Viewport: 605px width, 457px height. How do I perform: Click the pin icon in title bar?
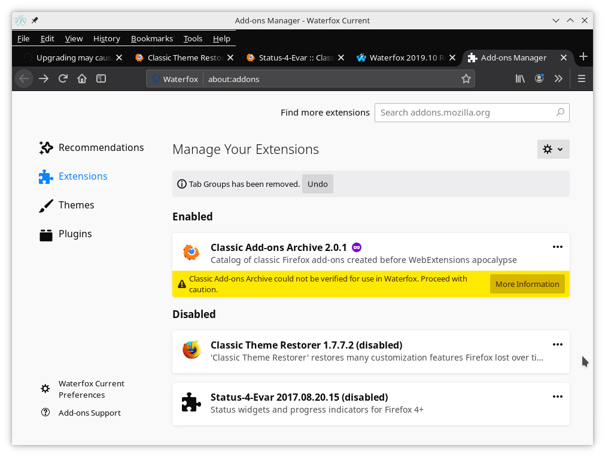coord(35,20)
